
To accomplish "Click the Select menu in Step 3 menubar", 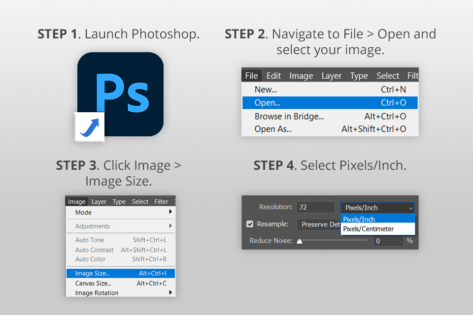I will 140,201.
